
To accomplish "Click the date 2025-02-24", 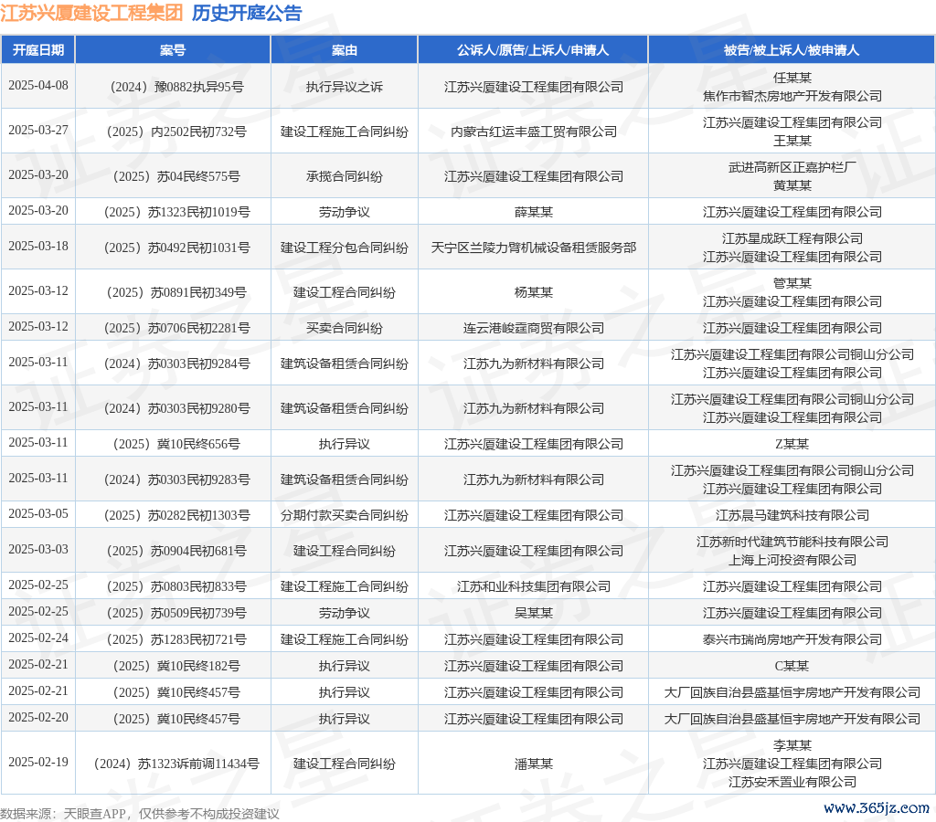I will (38, 638).
